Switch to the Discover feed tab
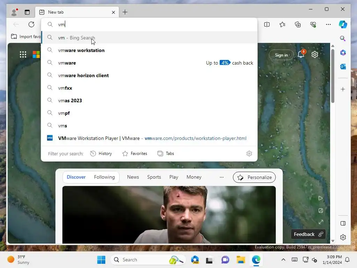 tap(76, 177)
